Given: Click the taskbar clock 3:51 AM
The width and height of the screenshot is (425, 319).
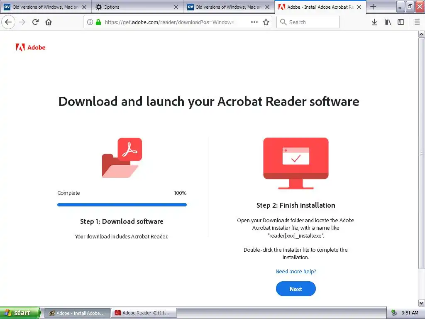Looking at the screenshot, I should (410, 313).
